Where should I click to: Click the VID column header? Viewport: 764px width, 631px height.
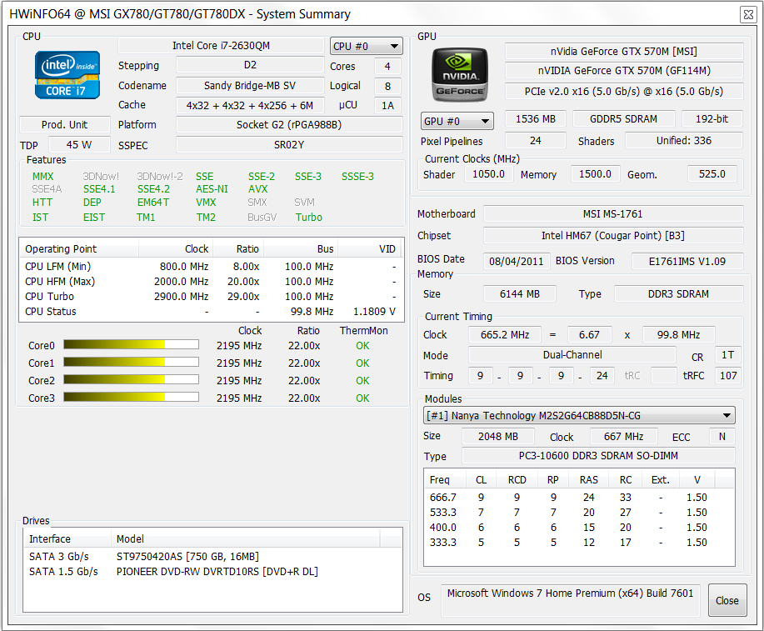pyautogui.click(x=371, y=248)
